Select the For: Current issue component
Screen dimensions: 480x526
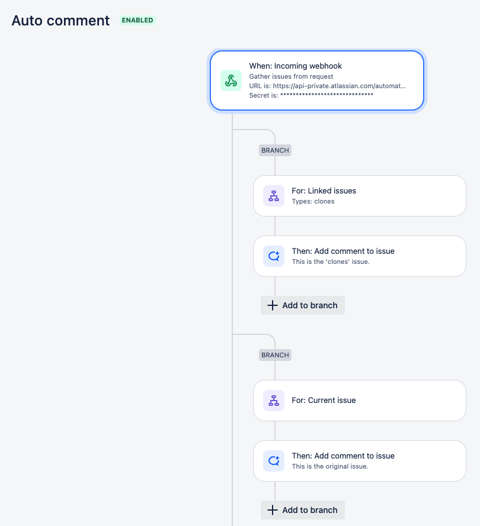click(360, 401)
